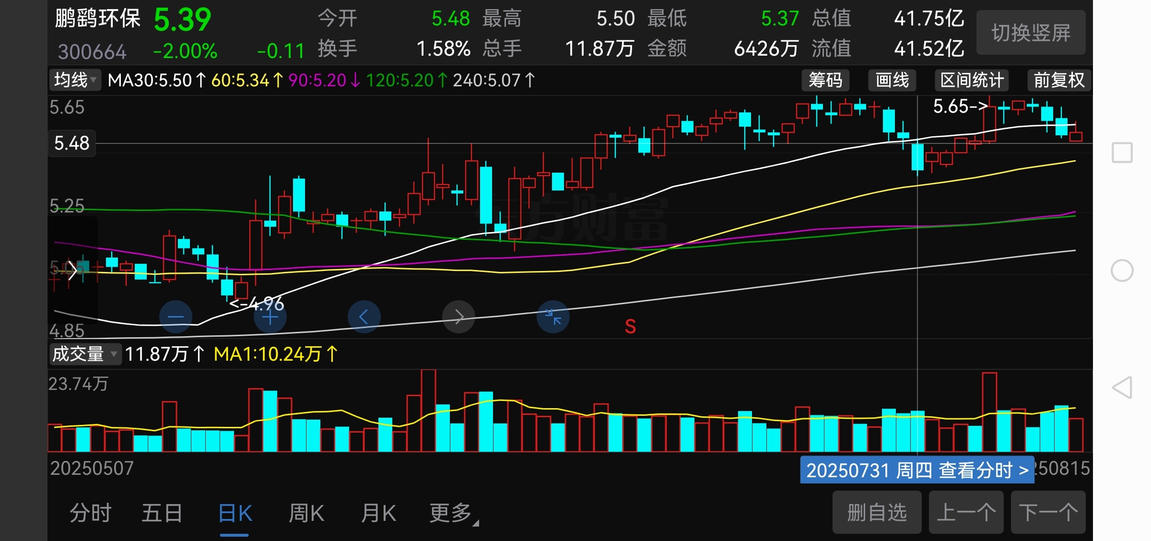1151x541 pixels.
Task: Tap the red S sell marker
Action: 630,327
